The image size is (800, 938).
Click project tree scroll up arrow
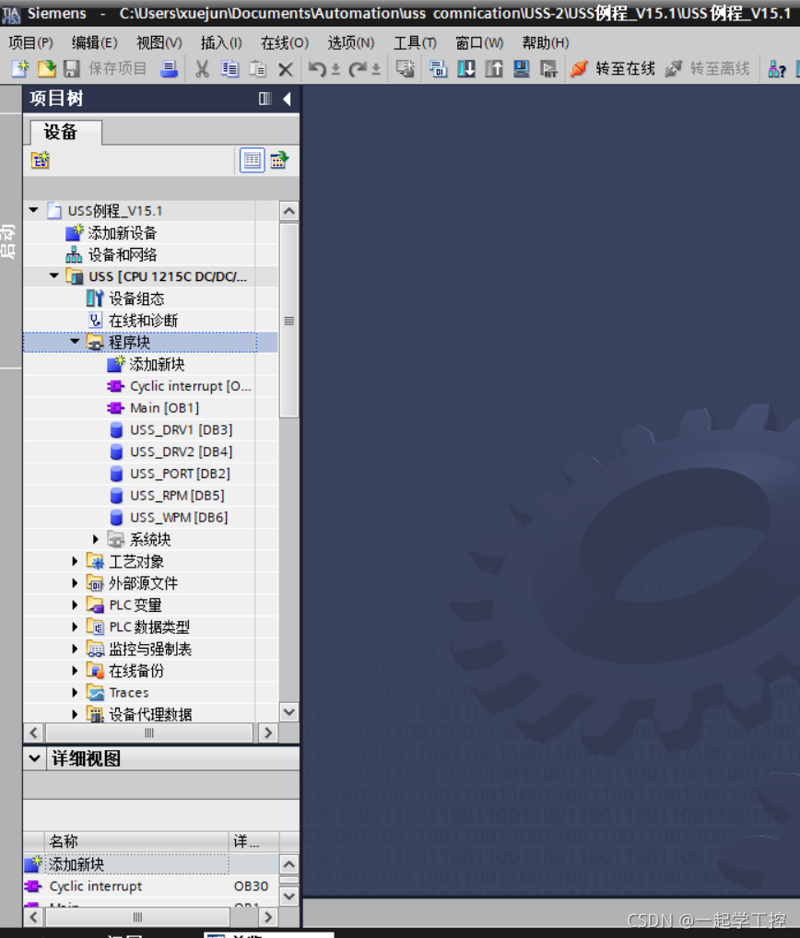(x=289, y=211)
